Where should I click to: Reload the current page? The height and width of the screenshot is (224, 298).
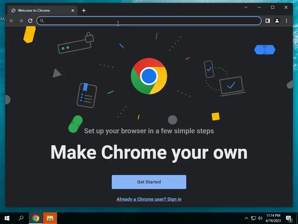pyautogui.click(x=30, y=21)
